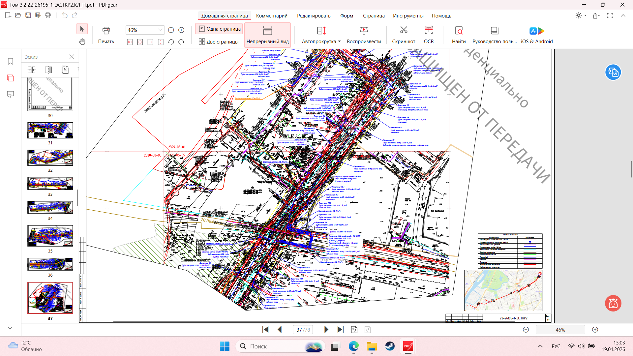The image size is (633, 356).
Task: Start slideshow with Воспроизвести icon
Action: (x=364, y=31)
